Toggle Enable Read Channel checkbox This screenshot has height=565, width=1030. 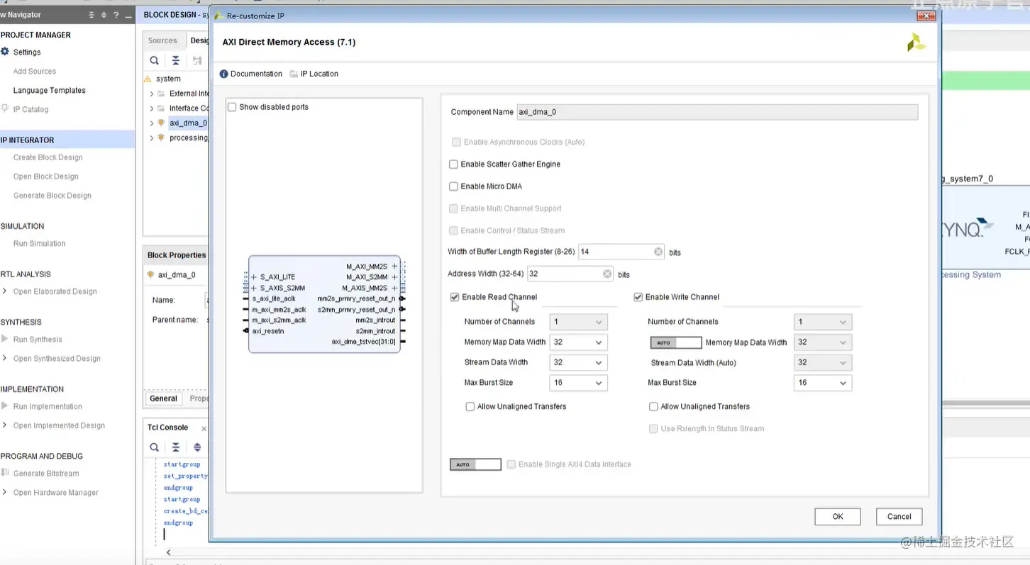[x=455, y=297]
